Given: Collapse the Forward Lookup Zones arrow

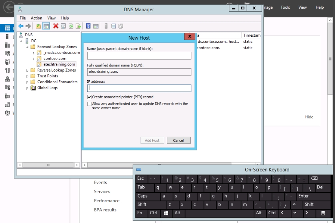Looking at the screenshot, I should point(27,47).
